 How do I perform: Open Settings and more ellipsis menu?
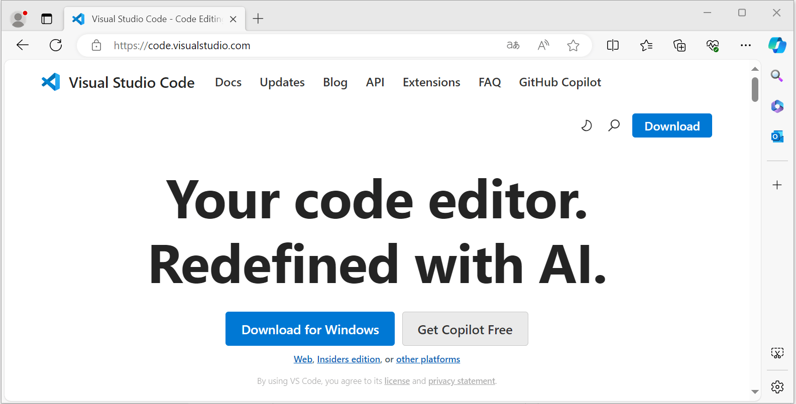(745, 46)
